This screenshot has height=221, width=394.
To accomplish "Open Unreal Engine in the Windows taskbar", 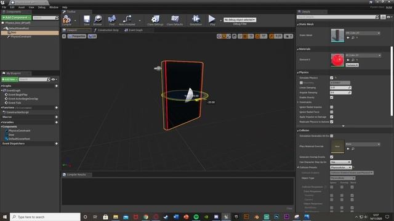I will click(226, 217).
